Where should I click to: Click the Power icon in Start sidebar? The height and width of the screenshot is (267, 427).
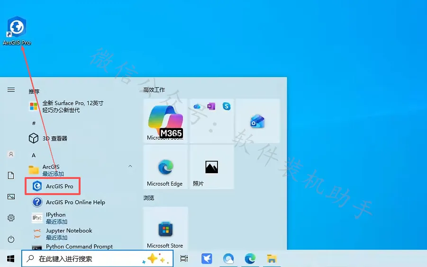click(x=11, y=239)
